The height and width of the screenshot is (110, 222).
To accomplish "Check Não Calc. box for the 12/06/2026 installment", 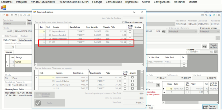I will (187, 88).
